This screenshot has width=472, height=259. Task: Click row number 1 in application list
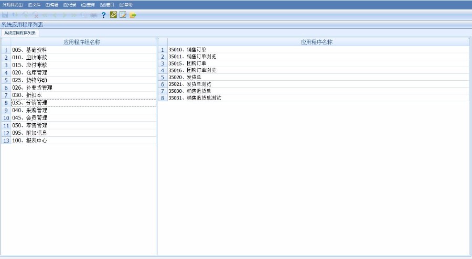pyautogui.click(x=163, y=50)
